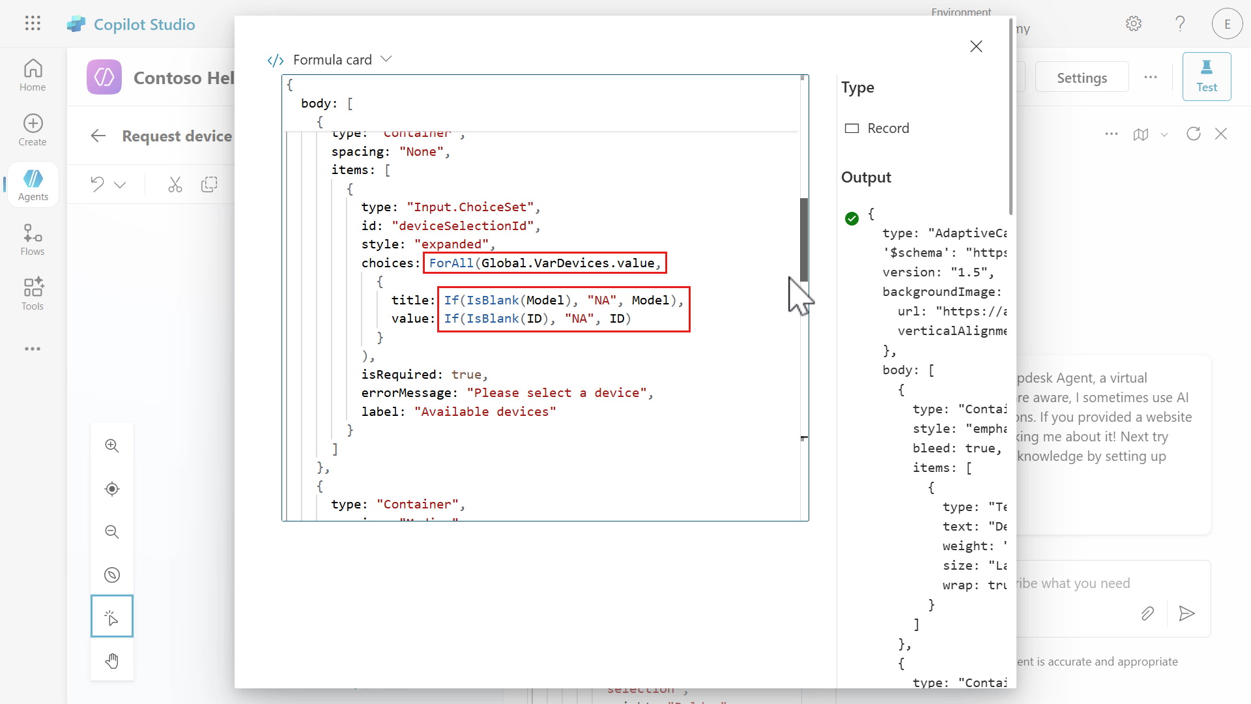Expand the Formula card dropdown
The height and width of the screenshot is (704, 1251).
[x=386, y=59]
